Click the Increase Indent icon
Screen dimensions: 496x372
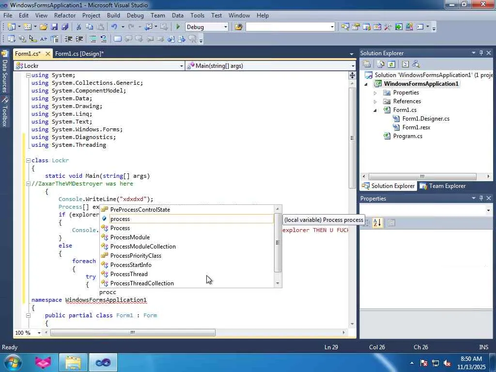tap(79, 39)
